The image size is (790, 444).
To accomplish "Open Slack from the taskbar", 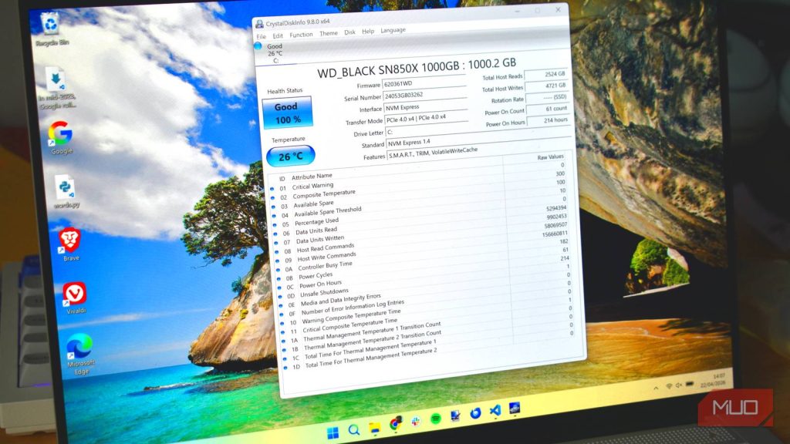I will 416,422.
